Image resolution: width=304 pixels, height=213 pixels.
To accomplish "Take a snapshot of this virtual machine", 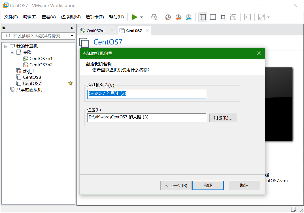I will click(168, 17).
